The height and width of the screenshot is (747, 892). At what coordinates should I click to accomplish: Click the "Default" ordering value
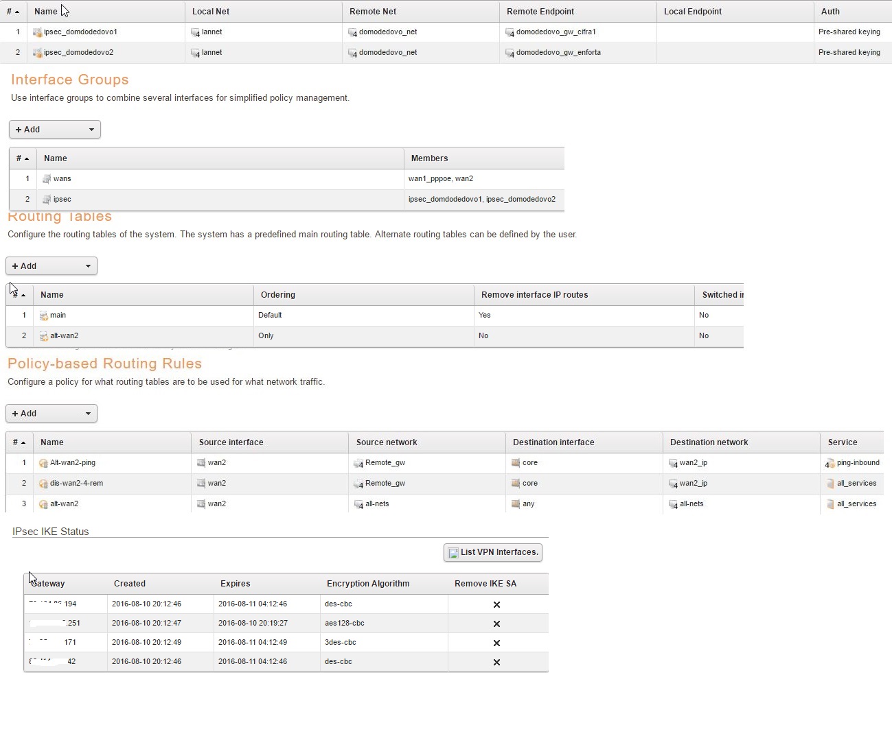pos(270,316)
